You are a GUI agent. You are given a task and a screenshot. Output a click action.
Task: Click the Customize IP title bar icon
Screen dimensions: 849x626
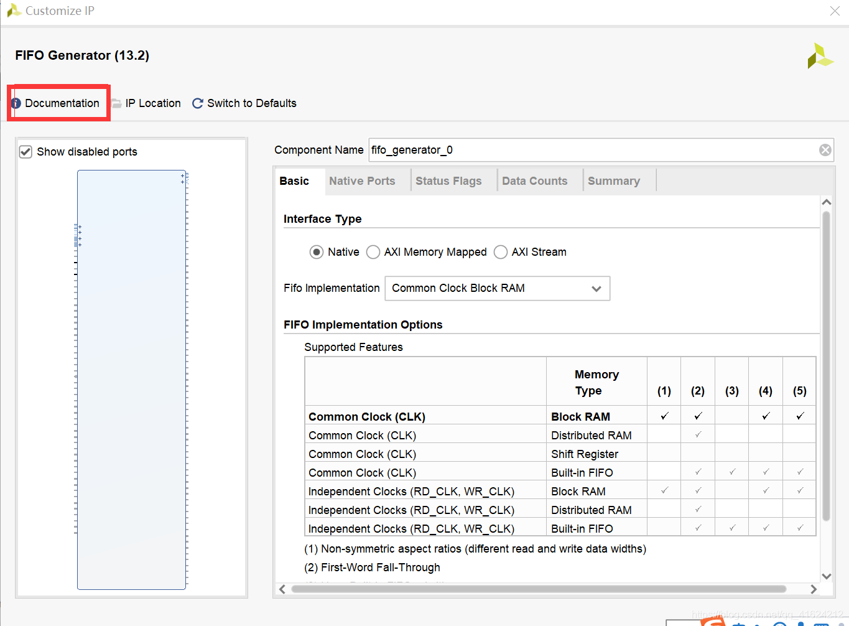(x=14, y=11)
